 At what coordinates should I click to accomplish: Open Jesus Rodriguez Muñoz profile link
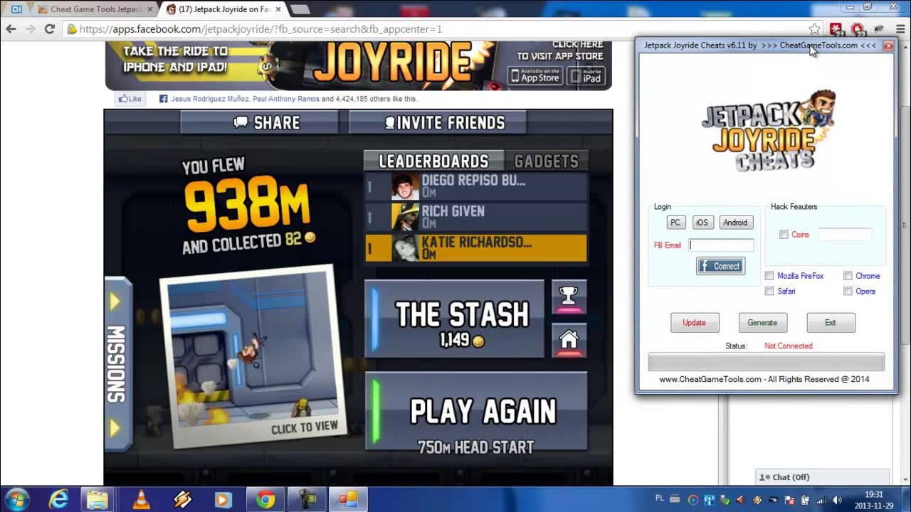pyautogui.click(x=210, y=99)
